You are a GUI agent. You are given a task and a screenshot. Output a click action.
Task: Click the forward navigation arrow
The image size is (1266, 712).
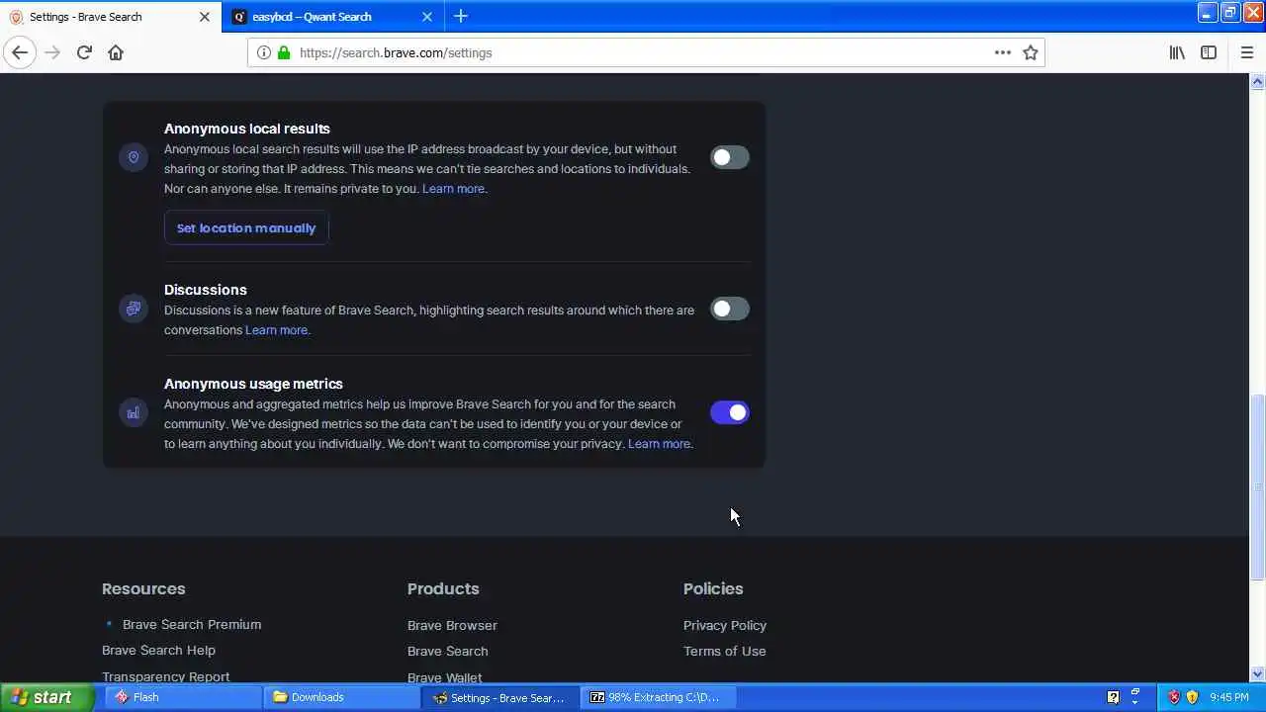52,52
